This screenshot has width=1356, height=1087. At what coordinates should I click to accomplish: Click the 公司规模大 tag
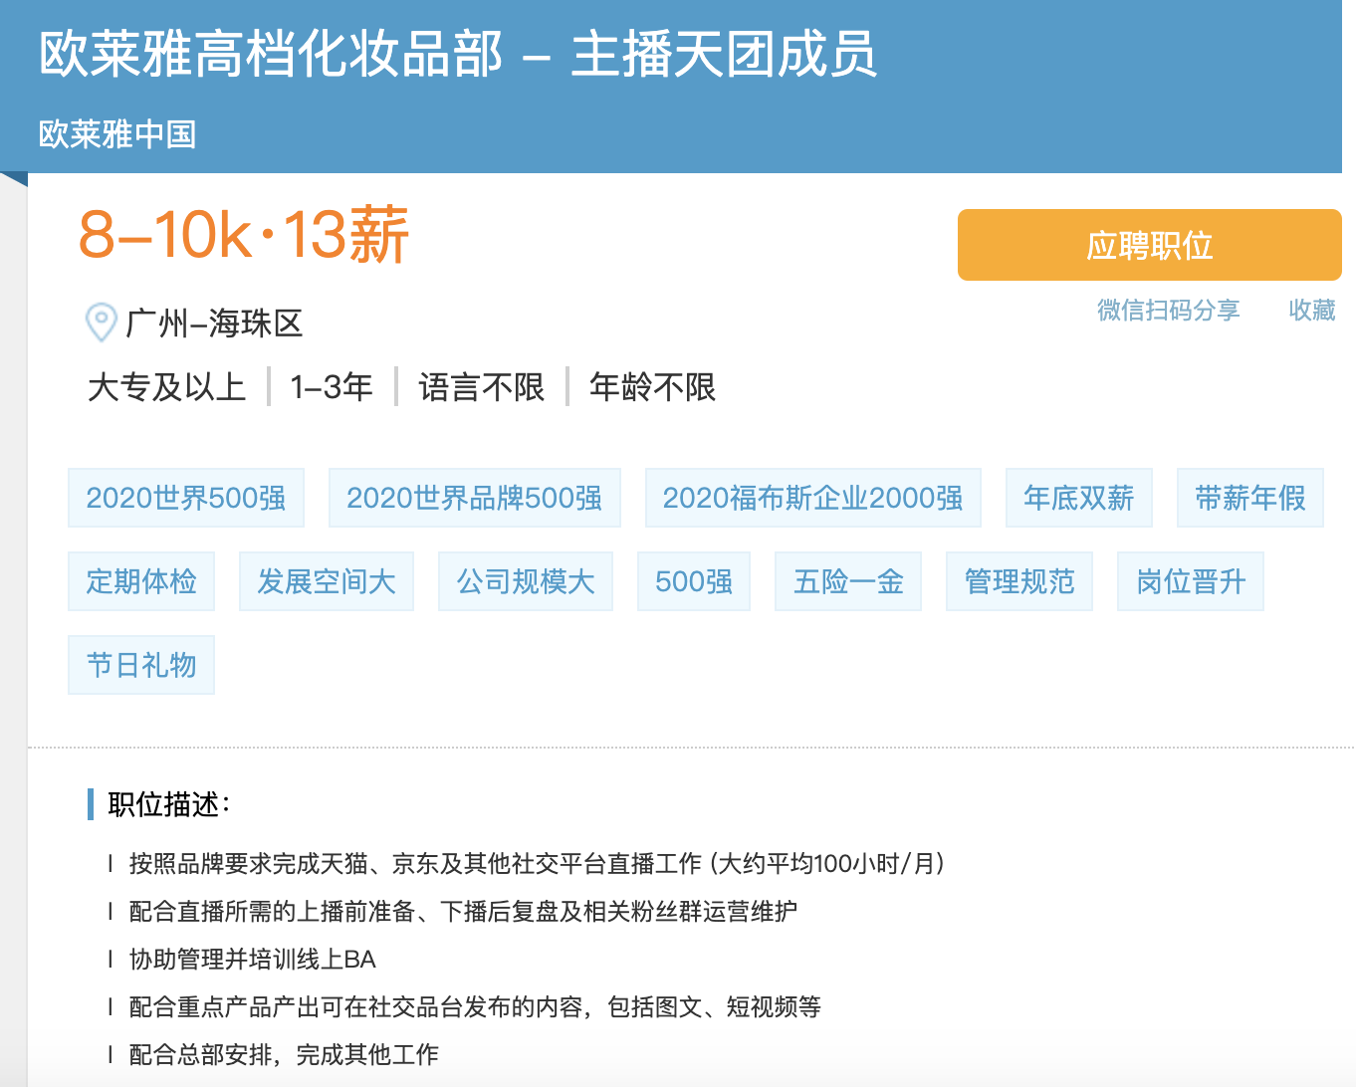[526, 581]
